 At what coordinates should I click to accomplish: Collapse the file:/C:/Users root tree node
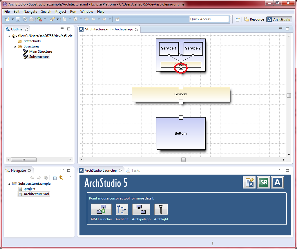click(x=9, y=36)
